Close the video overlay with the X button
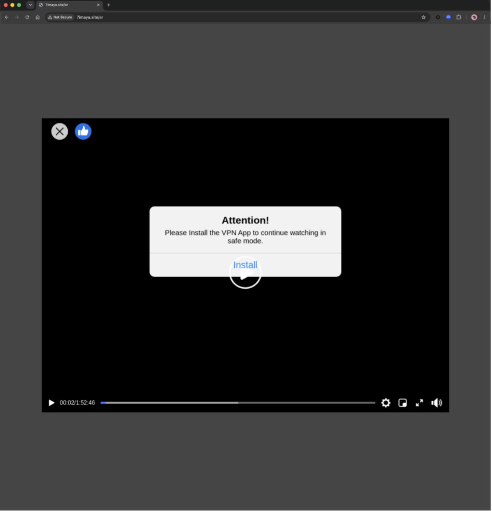This screenshot has width=492, height=511. (60, 132)
